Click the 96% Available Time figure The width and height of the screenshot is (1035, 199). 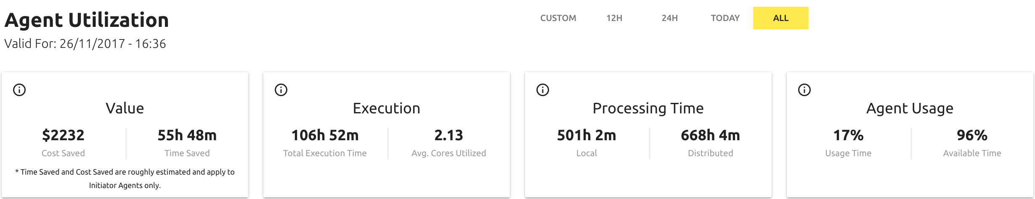pos(972,135)
